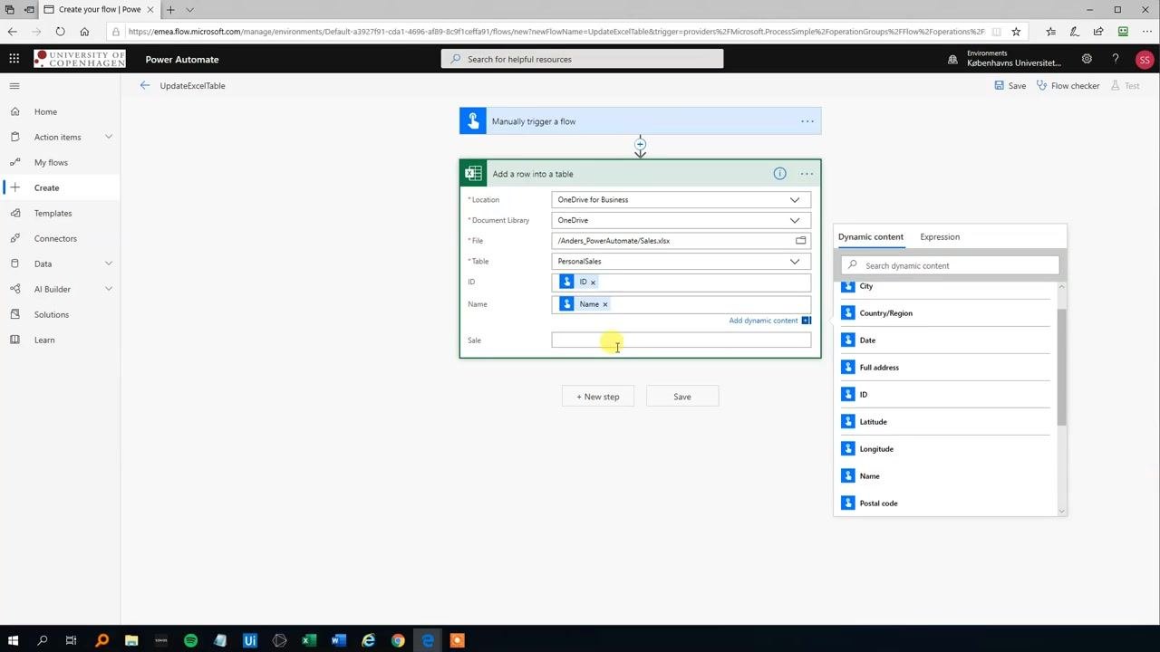Open settings gear in Power Automate header
Screen dimensions: 1160x652
1087,59
